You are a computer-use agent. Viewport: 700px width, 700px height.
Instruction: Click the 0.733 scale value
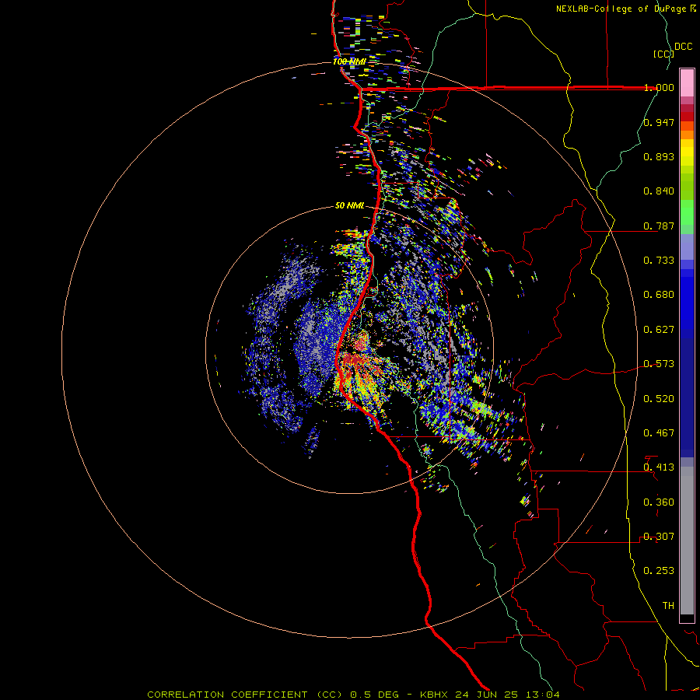click(x=659, y=261)
